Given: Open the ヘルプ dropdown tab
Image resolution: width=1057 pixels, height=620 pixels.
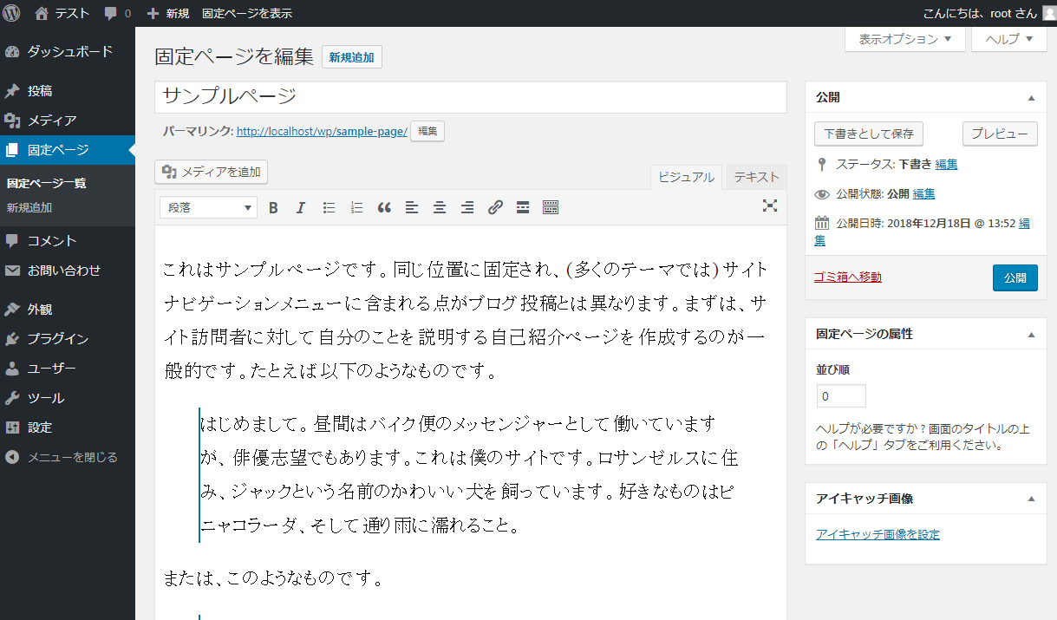Looking at the screenshot, I should tap(1009, 39).
